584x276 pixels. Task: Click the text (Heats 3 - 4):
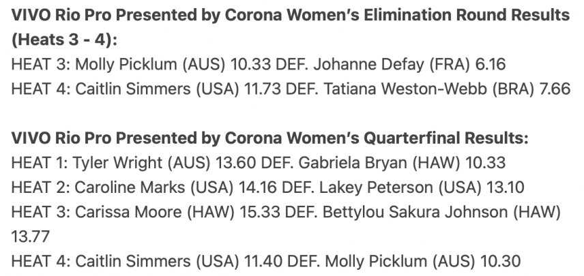[64, 40]
